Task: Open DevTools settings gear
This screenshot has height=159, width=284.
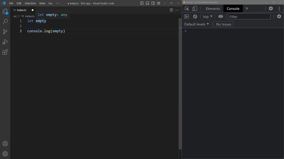Action: click(271, 8)
